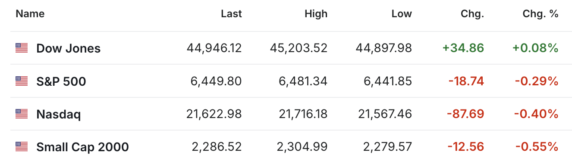Viewport: 572px width, 162px height.
Task: Click the flag icon beside Small Cap 2000
Action: (x=22, y=146)
